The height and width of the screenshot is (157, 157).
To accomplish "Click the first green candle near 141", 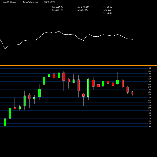I will tap(5, 122).
